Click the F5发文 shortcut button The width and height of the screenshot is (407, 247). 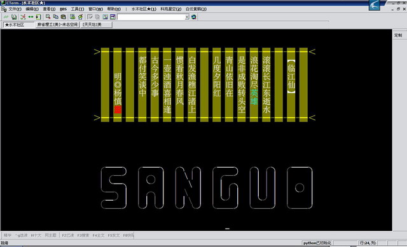pyautogui.click(x=114, y=236)
